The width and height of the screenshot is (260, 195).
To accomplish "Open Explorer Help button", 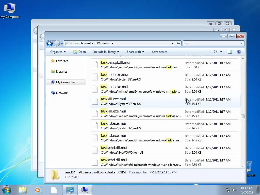I will (239, 52).
